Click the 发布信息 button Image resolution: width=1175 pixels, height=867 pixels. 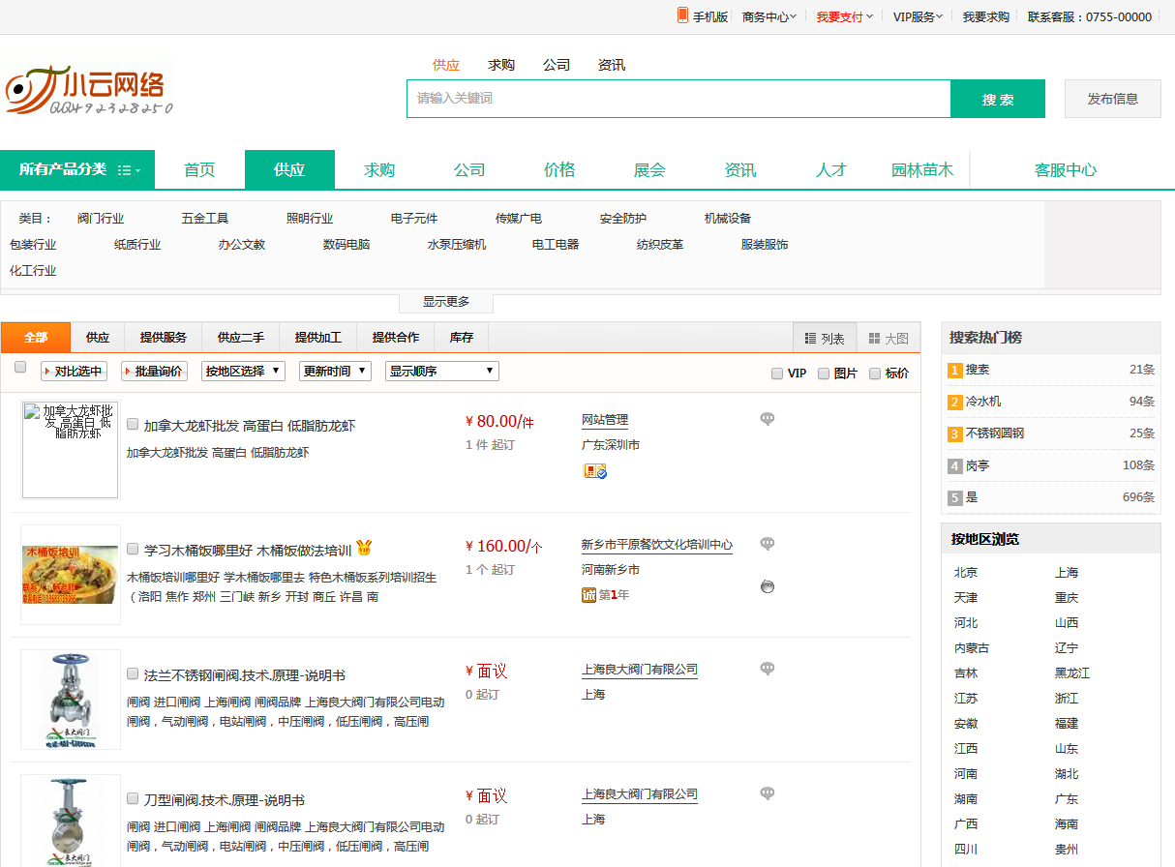click(x=1112, y=99)
